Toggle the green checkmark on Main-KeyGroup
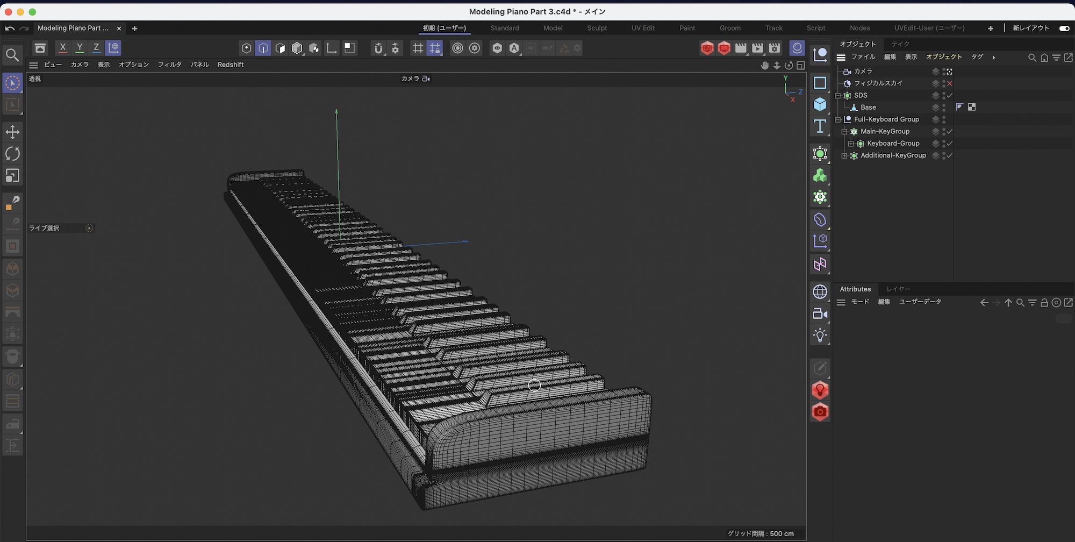The height and width of the screenshot is (542, 1075). [x=949, y=131]
